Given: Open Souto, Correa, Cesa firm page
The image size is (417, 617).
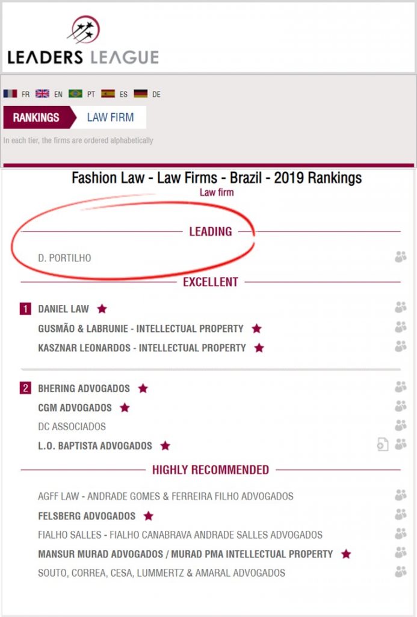Looking at the screenshot, I should point(161,573).
